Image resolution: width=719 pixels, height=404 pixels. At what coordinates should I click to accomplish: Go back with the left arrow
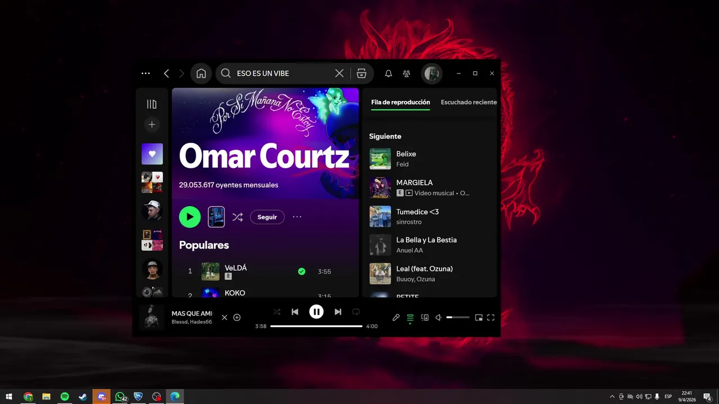point(166,74)
